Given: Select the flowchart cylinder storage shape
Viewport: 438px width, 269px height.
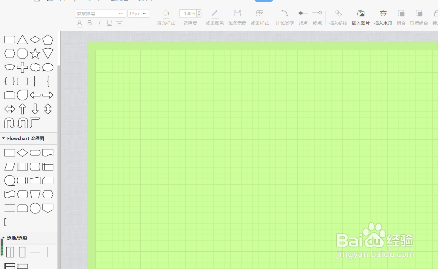Looking at the screenshot, I should pos(22,181).
